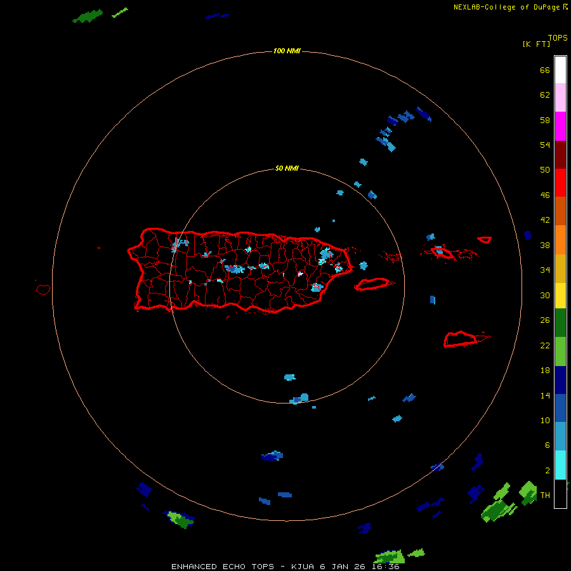Select the magenta legend color band
The image size is (571, 571).
(x=560, y=126)
